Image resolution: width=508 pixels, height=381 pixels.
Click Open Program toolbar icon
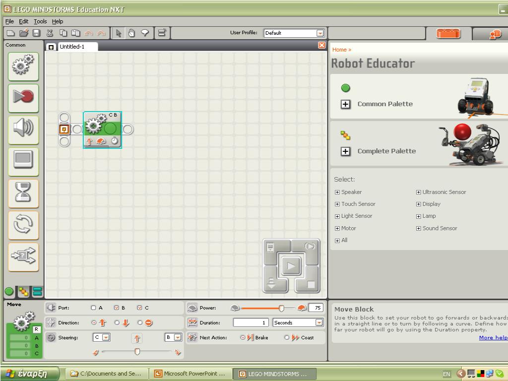tap(24, 33)
